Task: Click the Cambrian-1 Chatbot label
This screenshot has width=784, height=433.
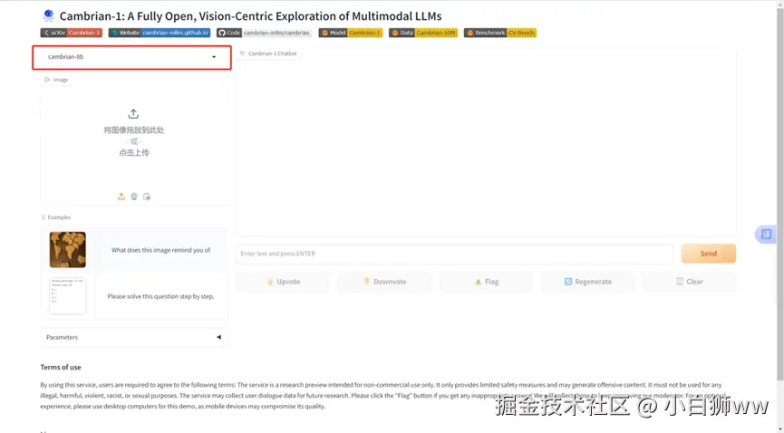Action: [x=268, y=53]
